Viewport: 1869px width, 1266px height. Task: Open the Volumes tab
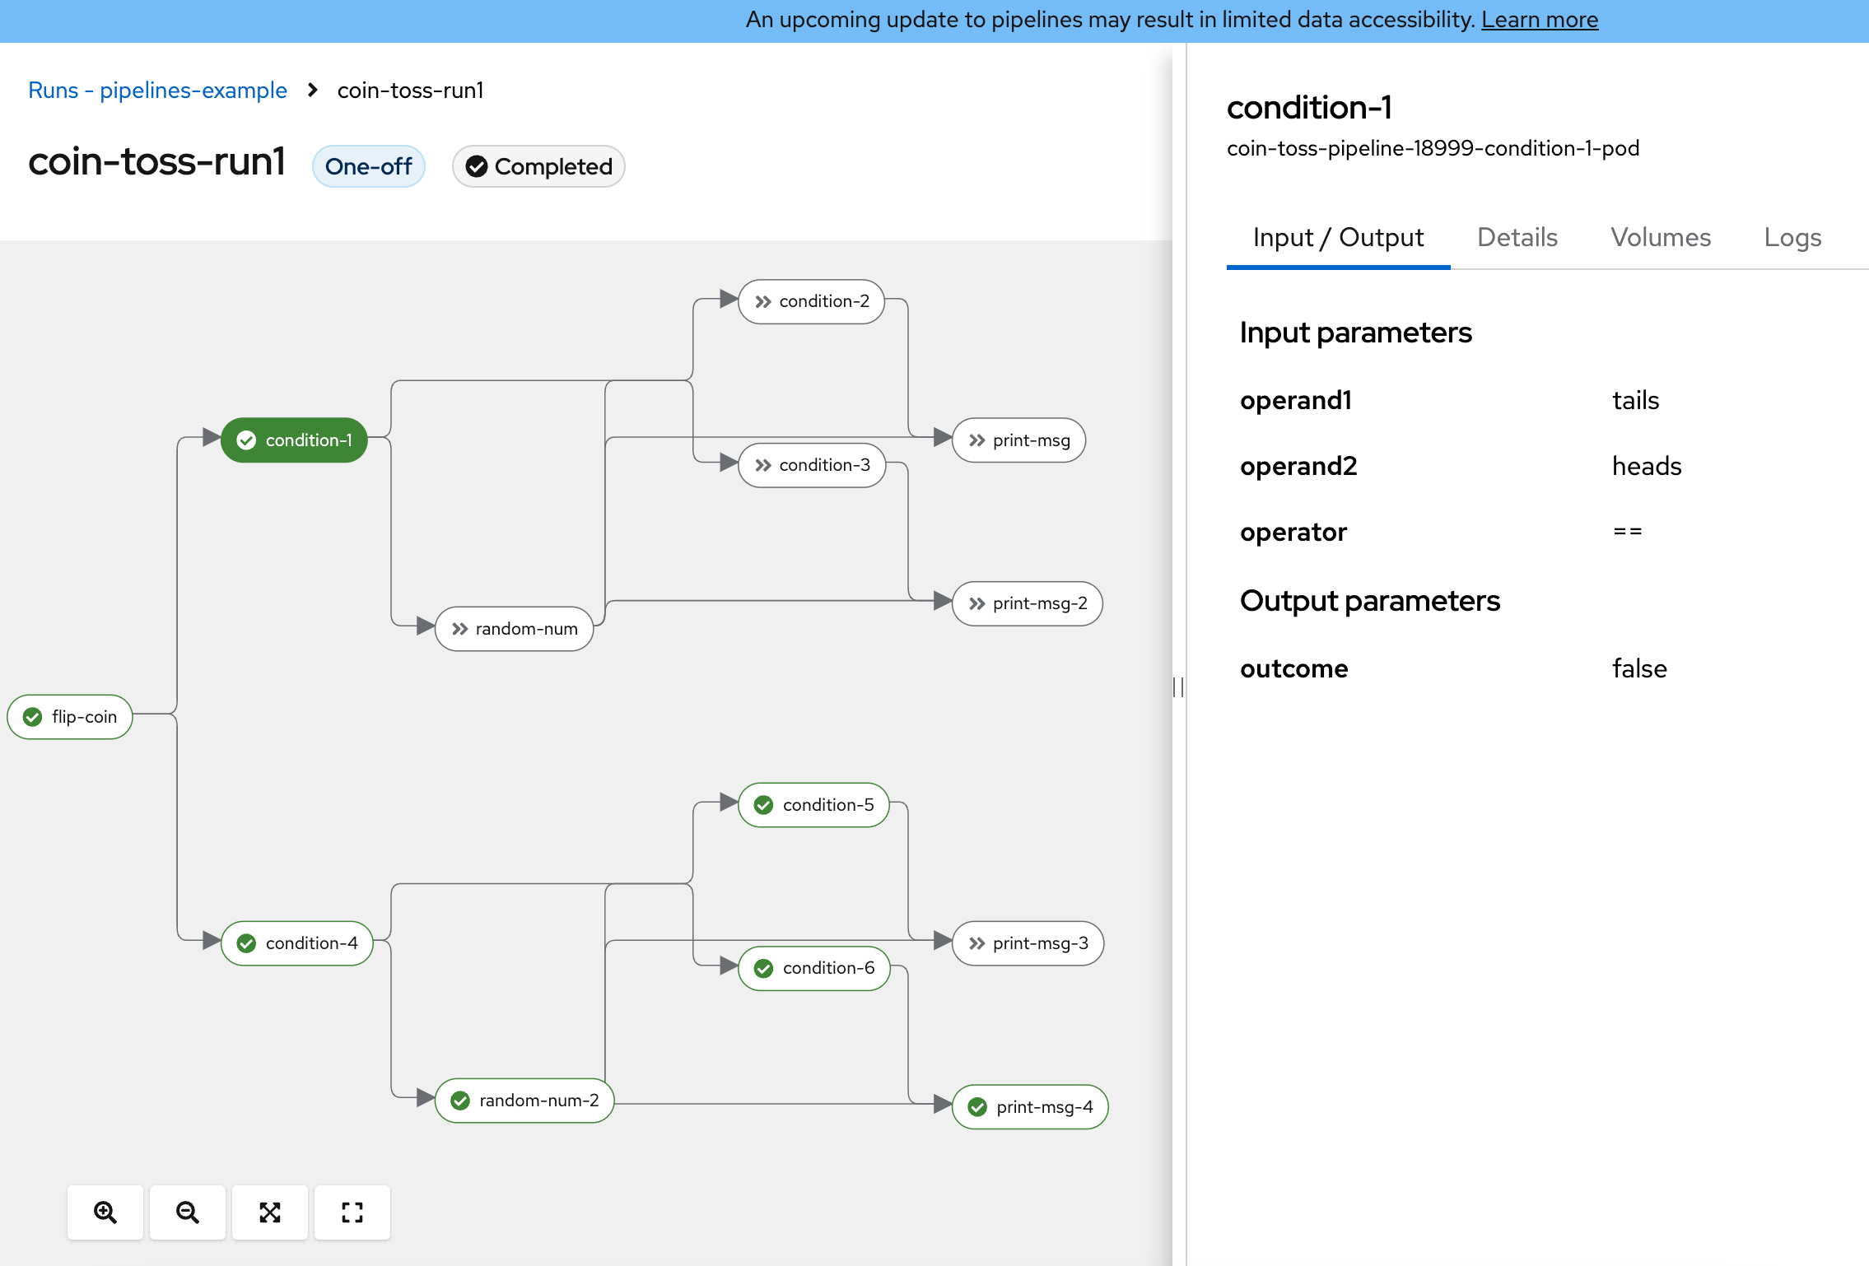click(x=1661, y=237)
